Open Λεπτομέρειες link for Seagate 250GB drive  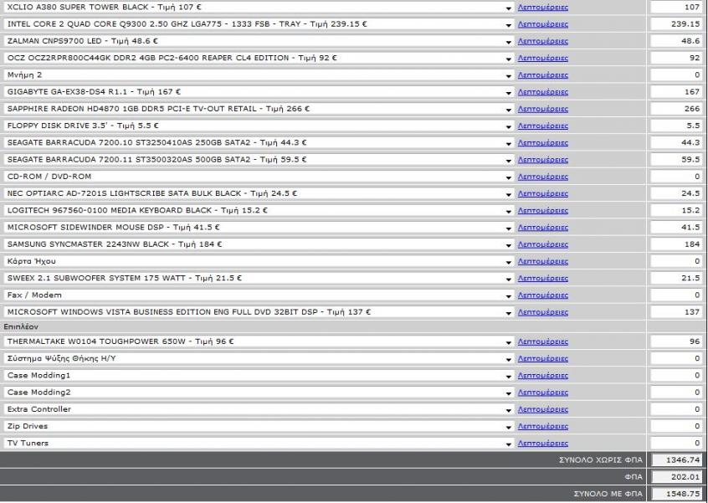[x=542, y=143]
